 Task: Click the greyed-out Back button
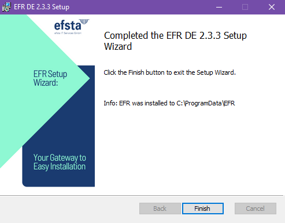click(x=160, y=209)
